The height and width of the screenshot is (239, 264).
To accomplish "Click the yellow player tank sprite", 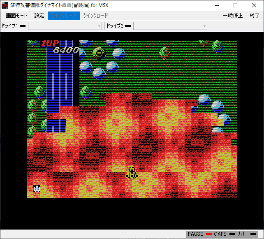I will 132,172.
